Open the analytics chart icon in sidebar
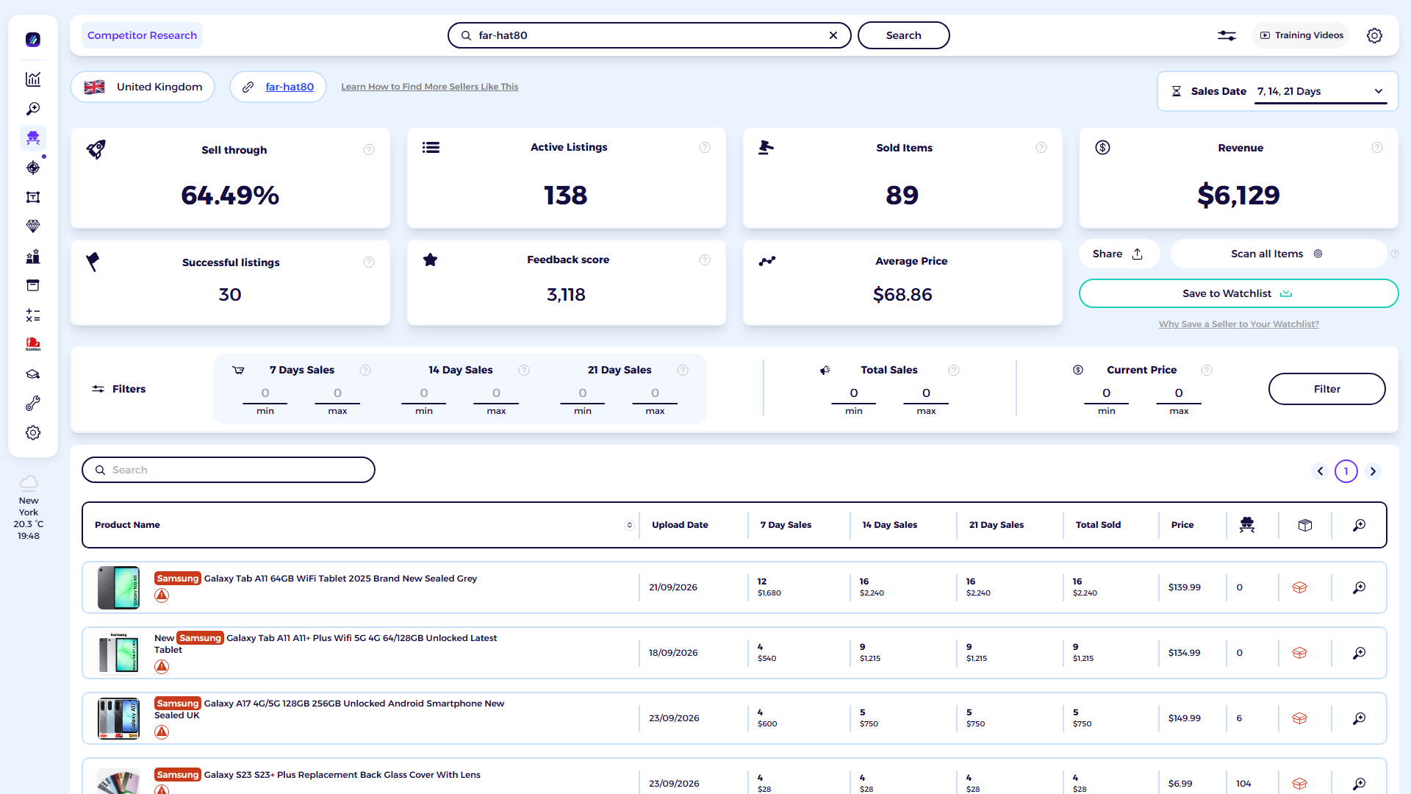1411x794 pixels. [x=33, y=79]
